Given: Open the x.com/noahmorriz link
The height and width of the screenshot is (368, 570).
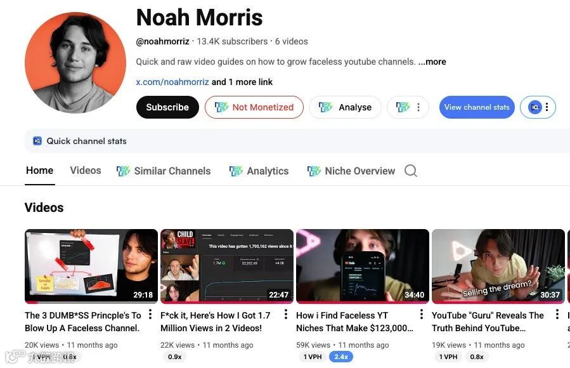Looking at the screenshot, I should click(x=172, y=82).
